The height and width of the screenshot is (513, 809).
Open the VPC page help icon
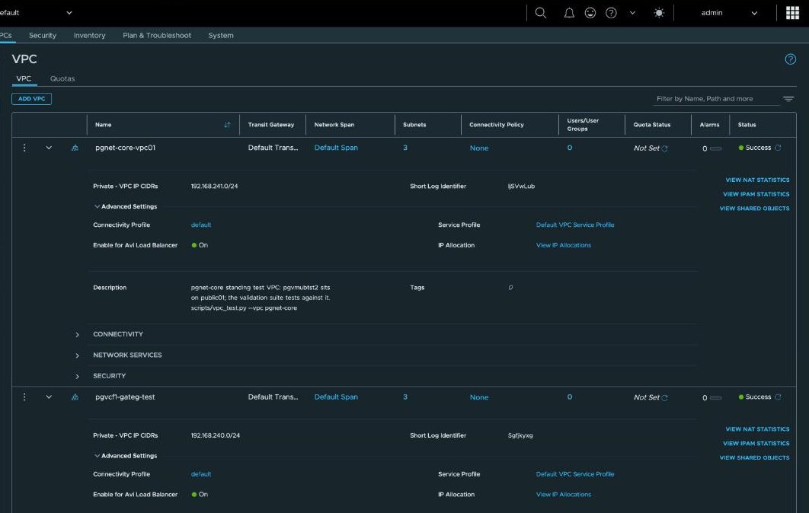pos(791,59)
